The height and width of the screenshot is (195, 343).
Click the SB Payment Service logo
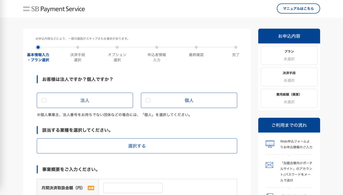coord(54,9)
